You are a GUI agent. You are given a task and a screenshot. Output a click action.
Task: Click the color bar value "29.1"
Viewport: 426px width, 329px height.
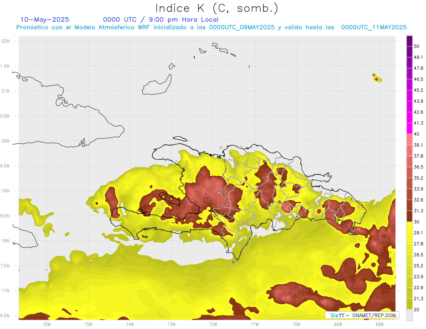419,233
